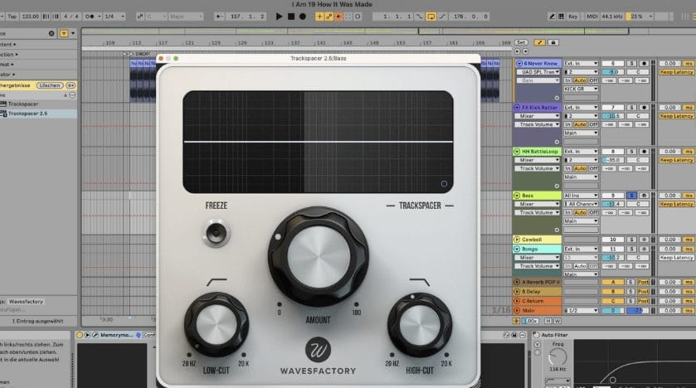The image size is (696, 388).
Task: Open UAD SPL Tran device chooser
Action: click(538, 72)
